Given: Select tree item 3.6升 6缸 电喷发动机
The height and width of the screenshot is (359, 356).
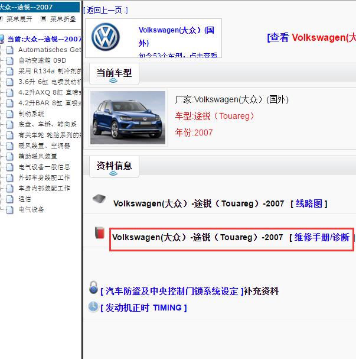Looking at the screenshot, I should [x=50, y=82].
